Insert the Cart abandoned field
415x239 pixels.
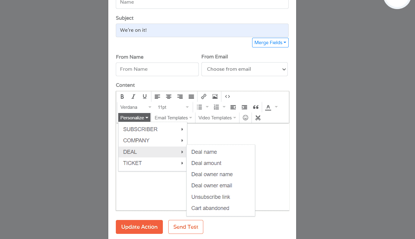coord(221,208)
